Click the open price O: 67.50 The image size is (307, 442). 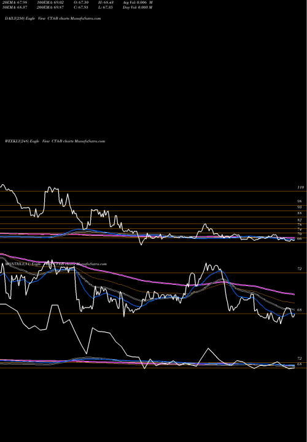point(82,2)
